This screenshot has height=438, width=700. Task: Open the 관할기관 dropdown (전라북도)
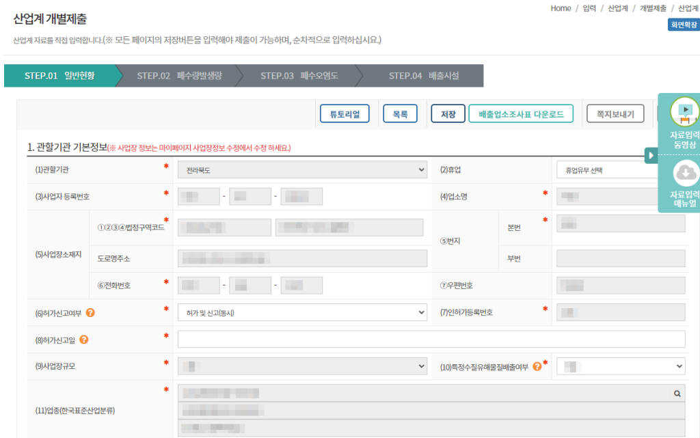(302, 170)
